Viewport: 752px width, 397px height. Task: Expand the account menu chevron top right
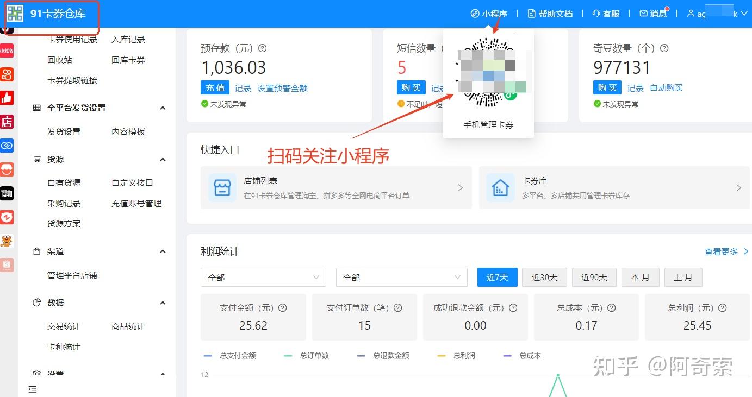(x=743, y=14)
